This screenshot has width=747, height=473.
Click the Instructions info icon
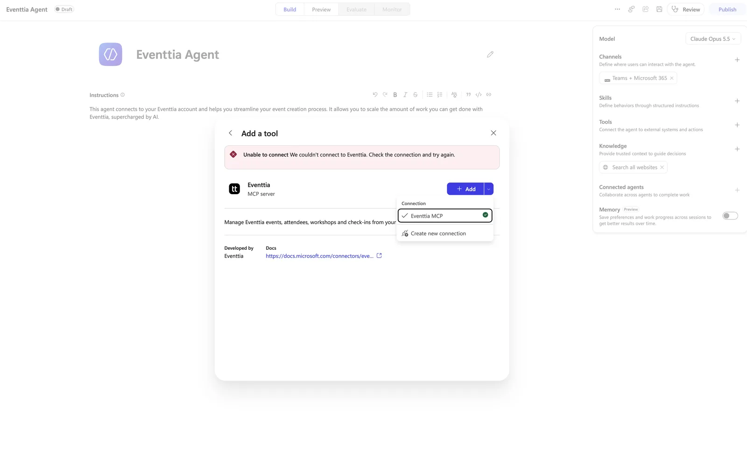[x=123, y=95]
